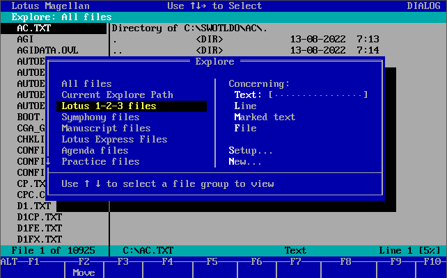The height and width of the screenshot is (278, 447).
Task: Choose the Line concerning option
Action: coord(245,106)
